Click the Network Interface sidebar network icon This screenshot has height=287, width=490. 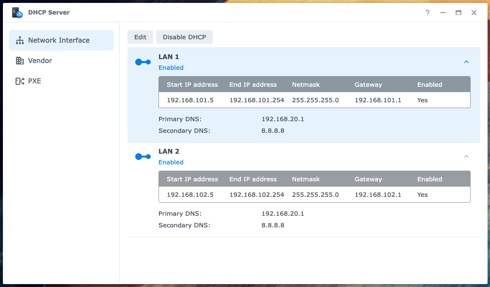pos(20,40)
